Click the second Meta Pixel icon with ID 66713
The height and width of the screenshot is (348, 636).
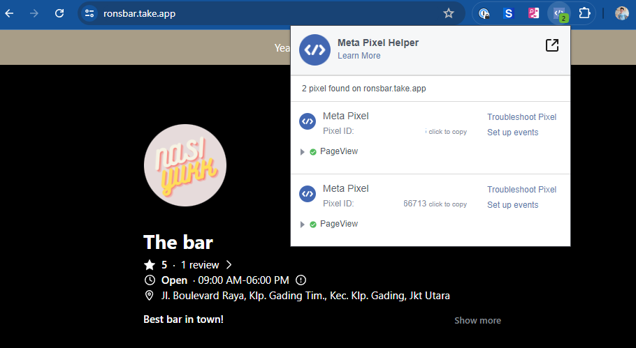pyautogui.click(x=308, y=194)
